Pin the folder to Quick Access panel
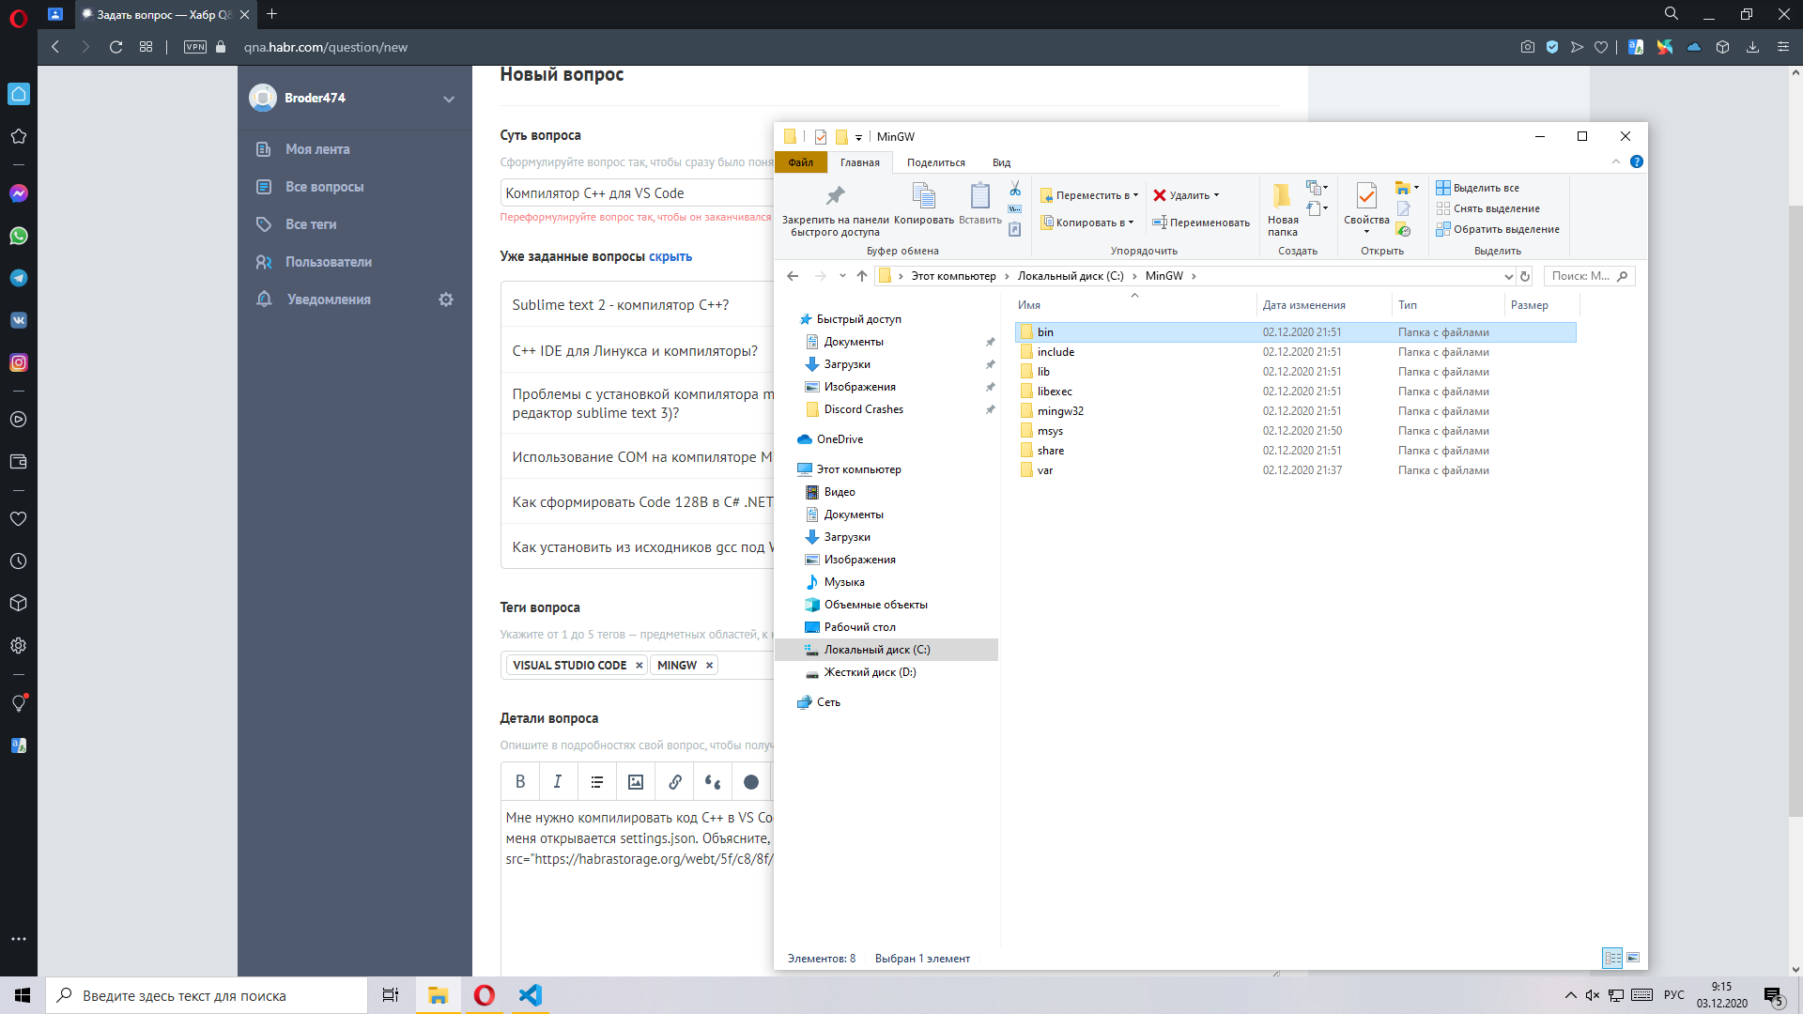 [835, 210]
